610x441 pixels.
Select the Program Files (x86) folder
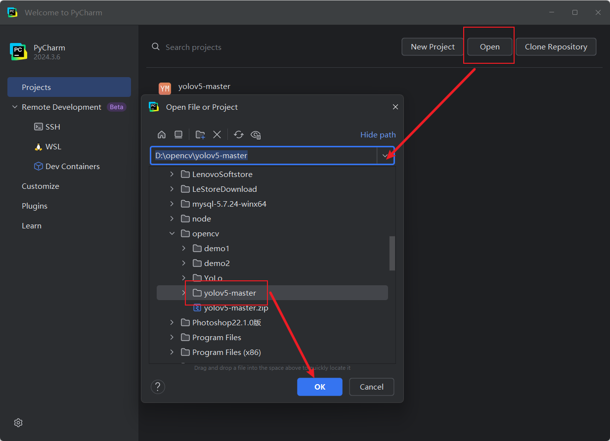[x=220, y=352]
